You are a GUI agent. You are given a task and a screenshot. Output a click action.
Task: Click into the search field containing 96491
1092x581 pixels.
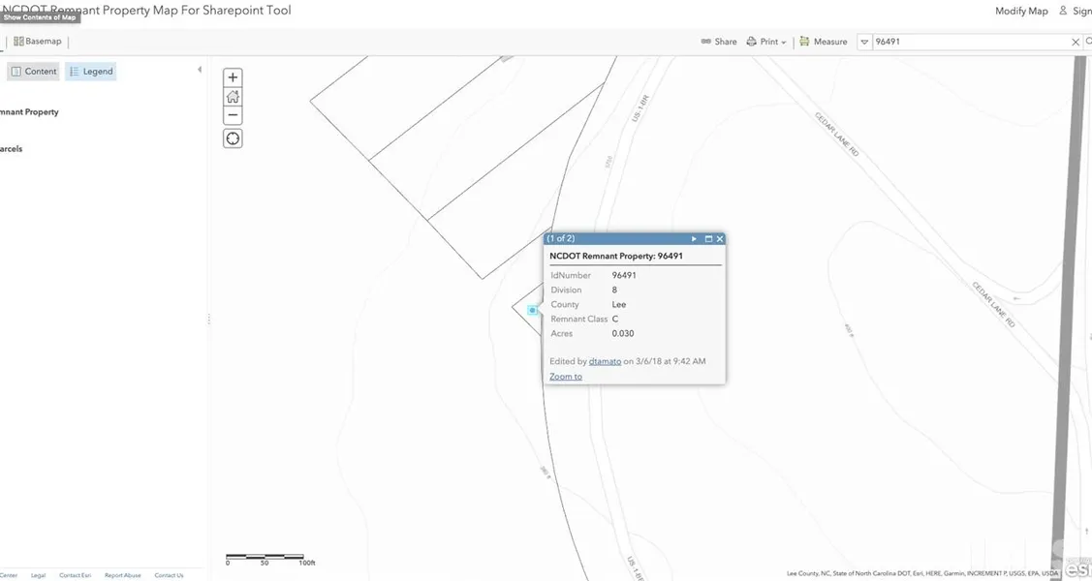(969, 42)
